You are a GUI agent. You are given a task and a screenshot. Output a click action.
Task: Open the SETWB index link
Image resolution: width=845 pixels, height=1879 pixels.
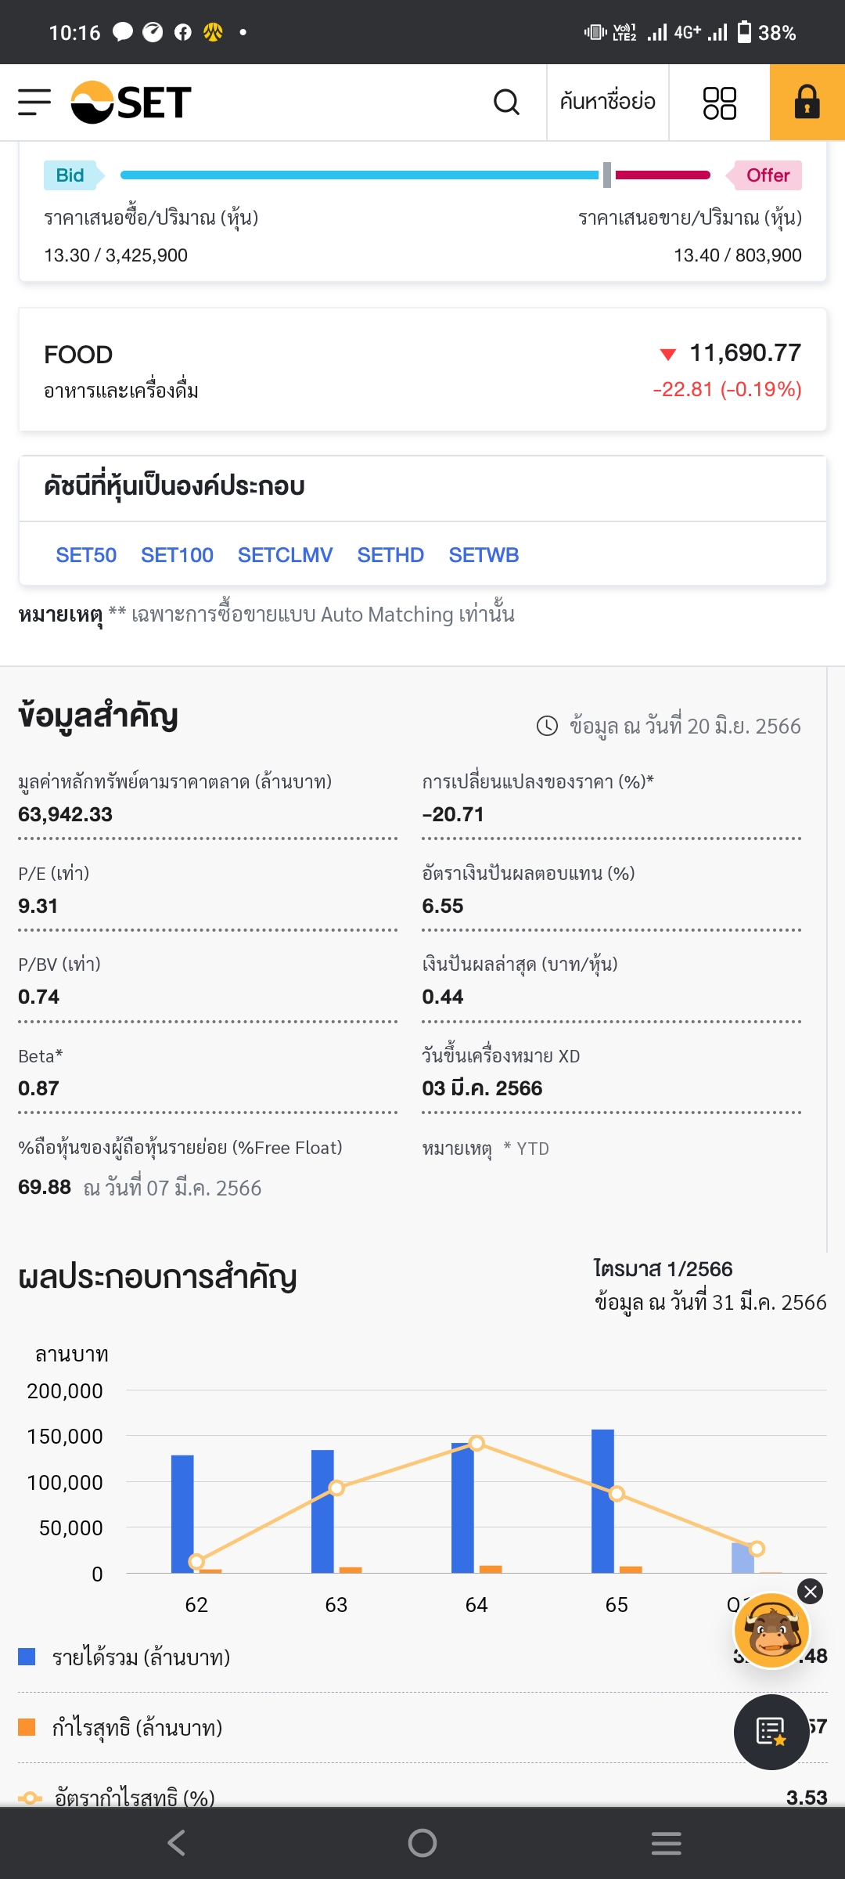(484, 555)
